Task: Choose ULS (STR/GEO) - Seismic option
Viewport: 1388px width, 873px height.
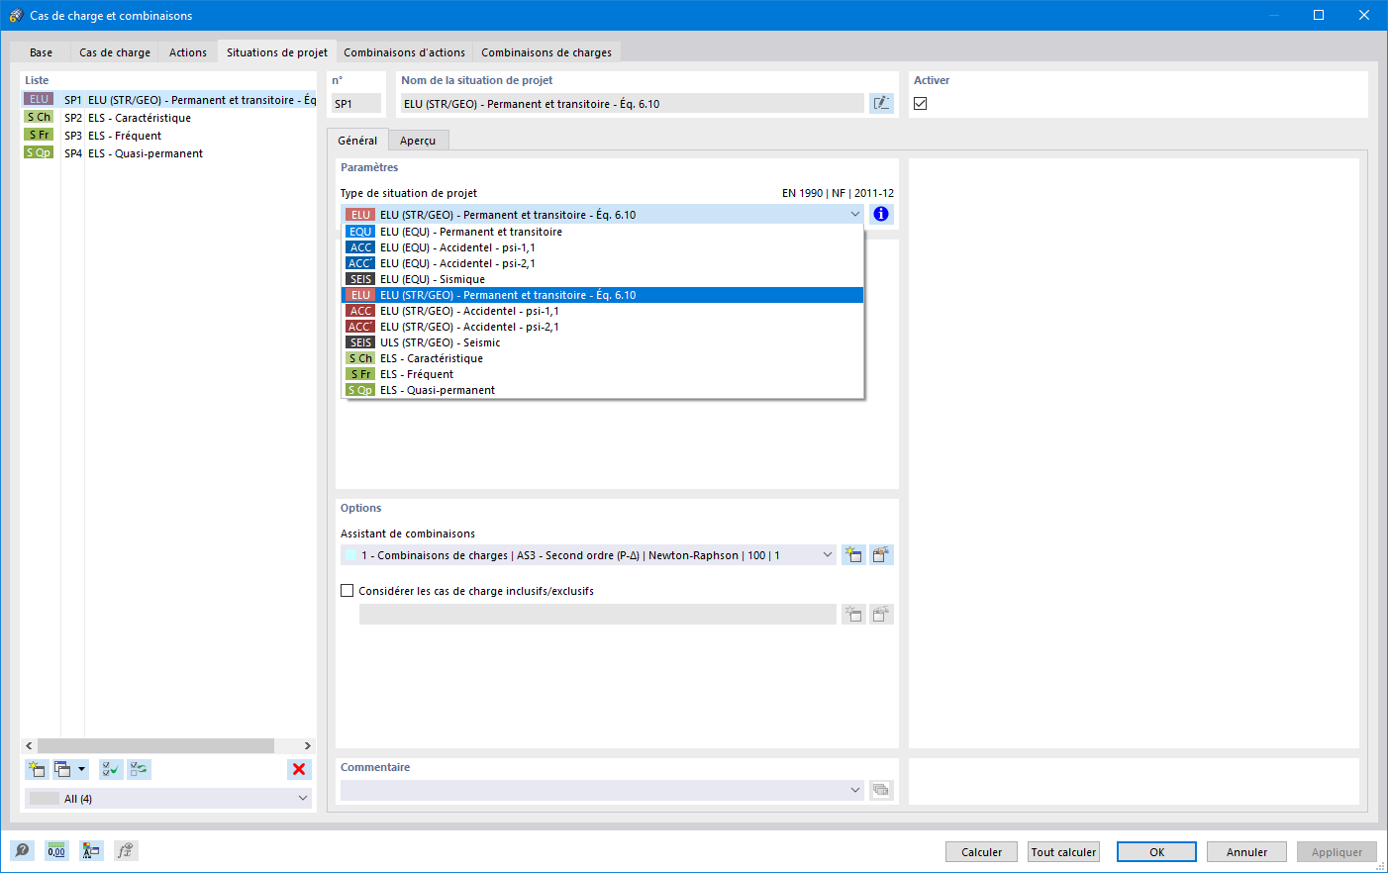Action: pyautogui.click(x=602, y=342)
